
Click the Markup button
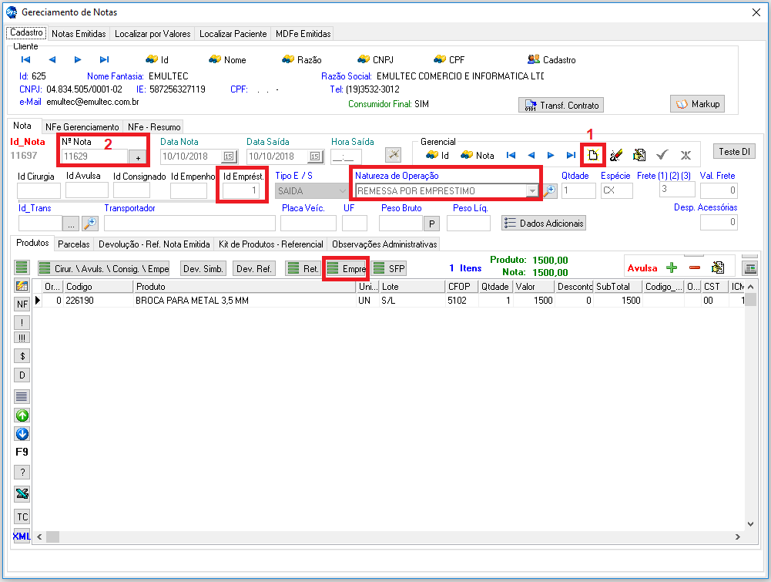point(697,103)
